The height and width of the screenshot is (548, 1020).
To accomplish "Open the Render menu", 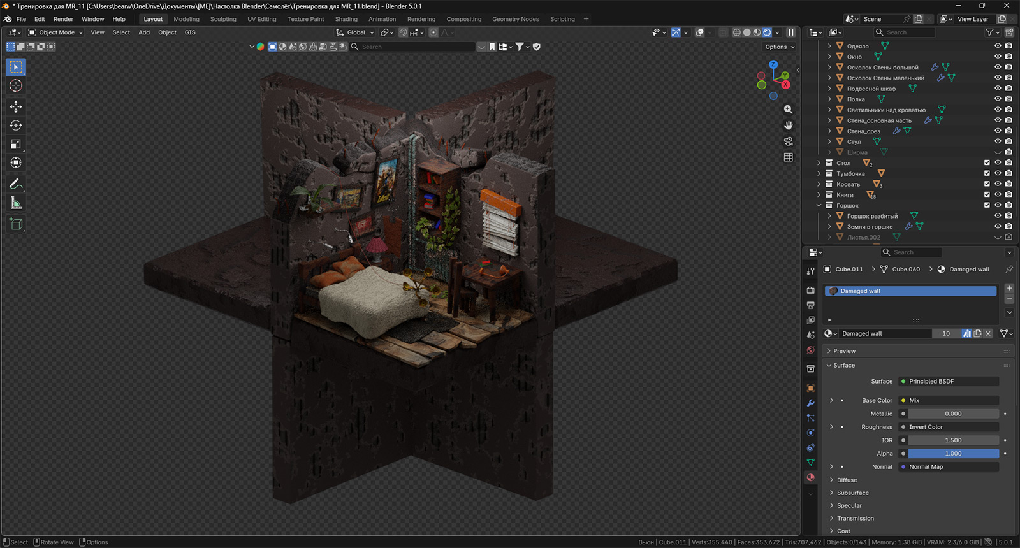I will [x=63, y=19].
